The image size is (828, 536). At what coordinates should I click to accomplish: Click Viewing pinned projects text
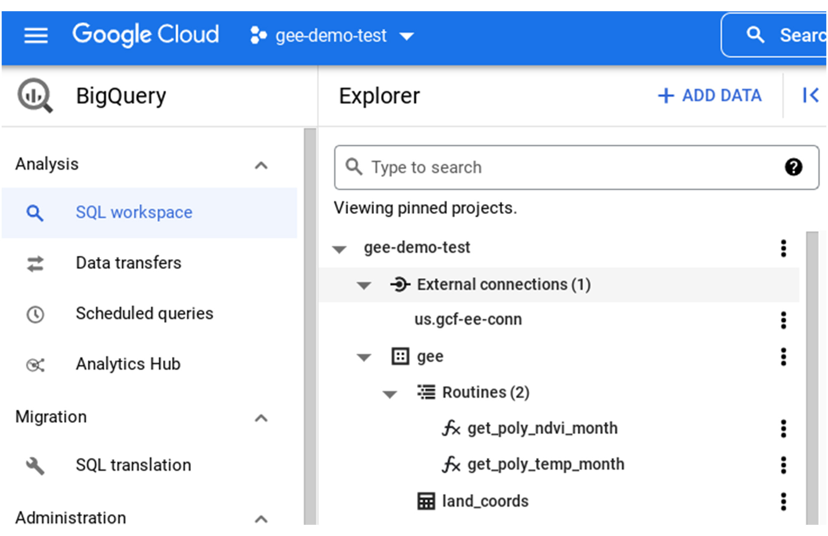click(x=425, y=208)
